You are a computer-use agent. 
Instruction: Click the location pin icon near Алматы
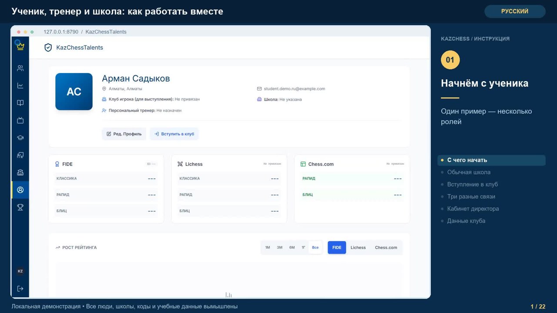(104, 89)
